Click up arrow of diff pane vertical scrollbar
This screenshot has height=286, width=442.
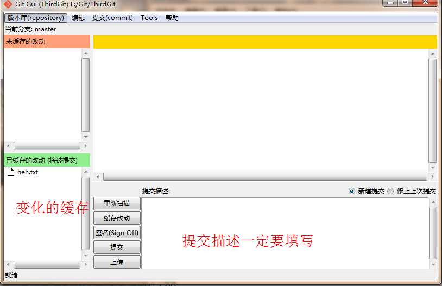click(433, 54)
